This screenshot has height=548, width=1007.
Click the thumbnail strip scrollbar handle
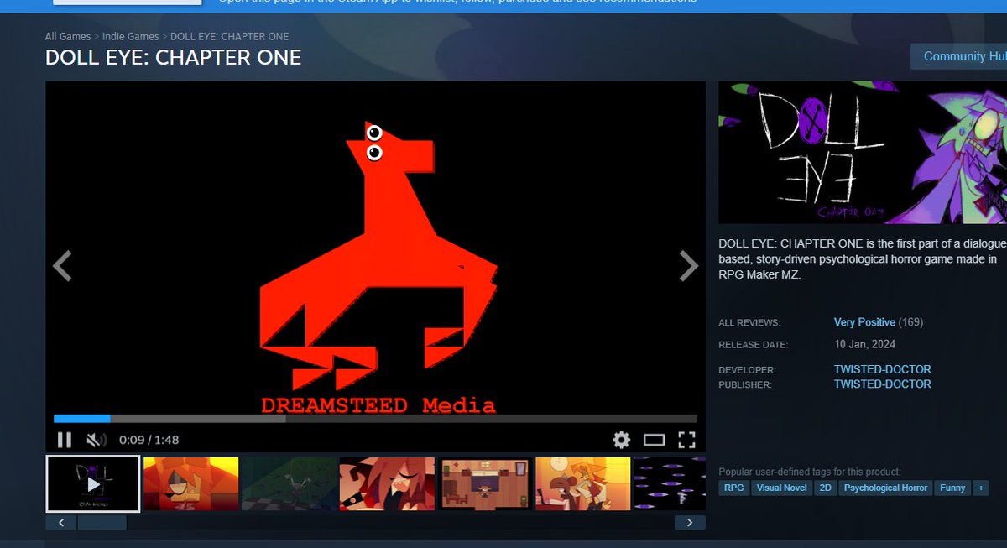tap(102, 522)
